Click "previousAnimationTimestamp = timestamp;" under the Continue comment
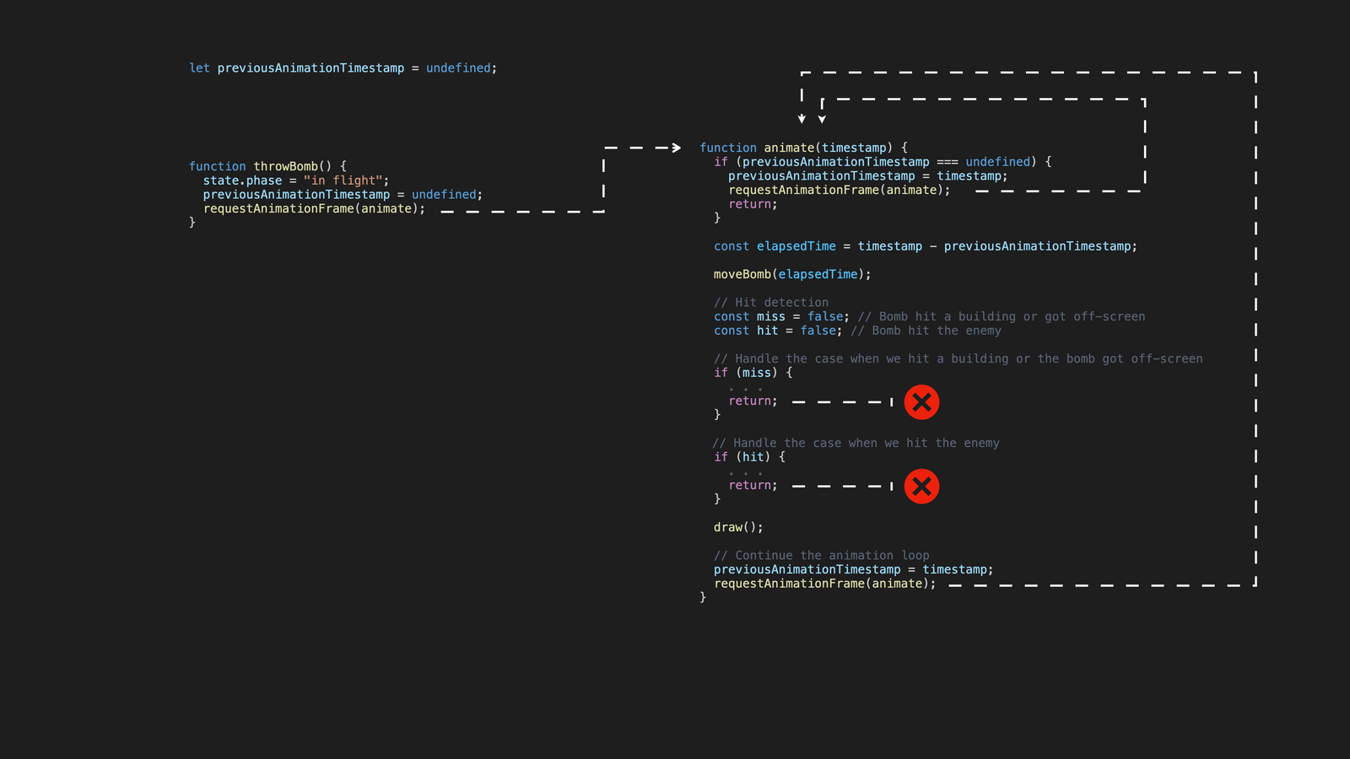This screenshot has width=1350, height=759. click(x=854, y=570)
